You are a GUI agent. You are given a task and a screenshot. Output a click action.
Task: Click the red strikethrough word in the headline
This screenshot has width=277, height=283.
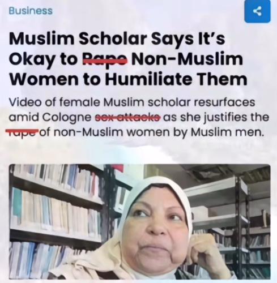pyautogui.click(x=105, y=59)
